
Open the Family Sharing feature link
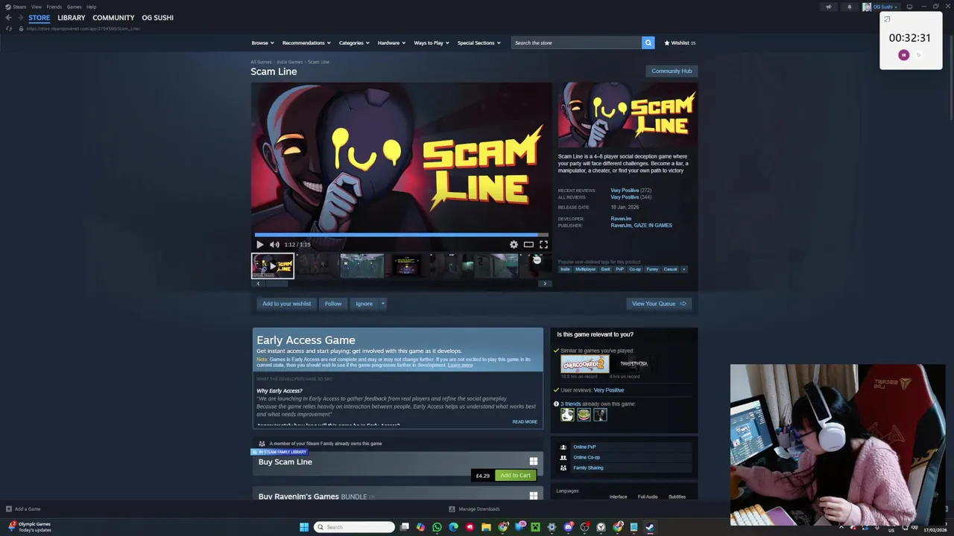pos(588,468)
